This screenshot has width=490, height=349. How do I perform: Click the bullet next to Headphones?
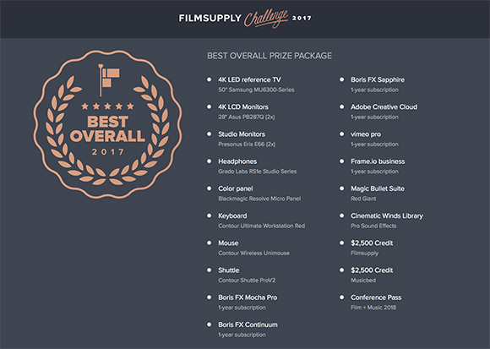[x=209, y=161]
